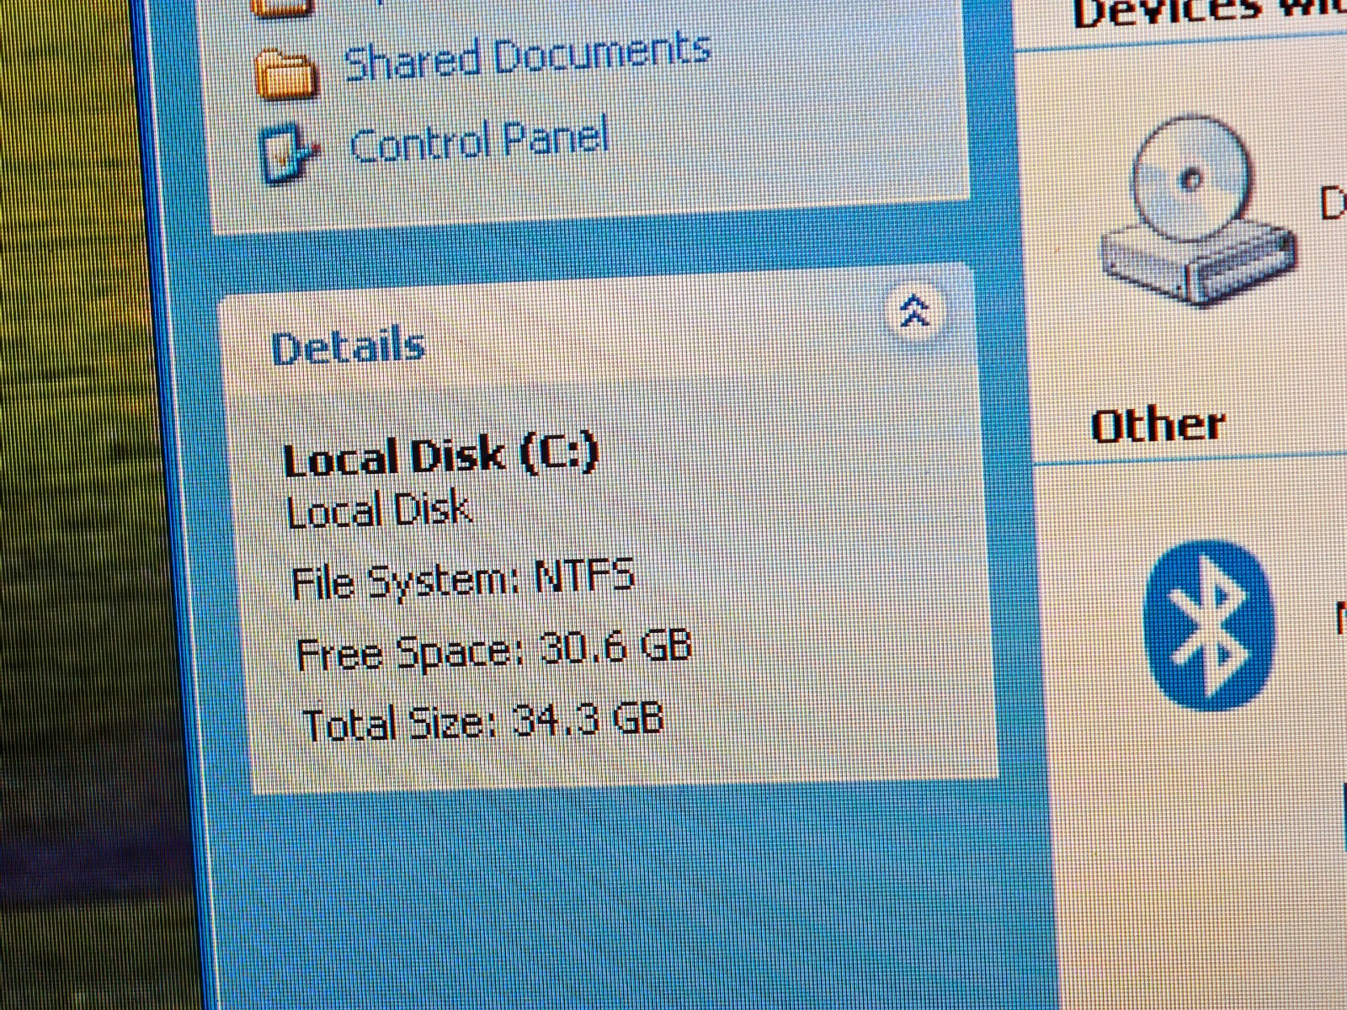
Task: Click the 'File System: NTFS' text
Action: pos(462,581)
